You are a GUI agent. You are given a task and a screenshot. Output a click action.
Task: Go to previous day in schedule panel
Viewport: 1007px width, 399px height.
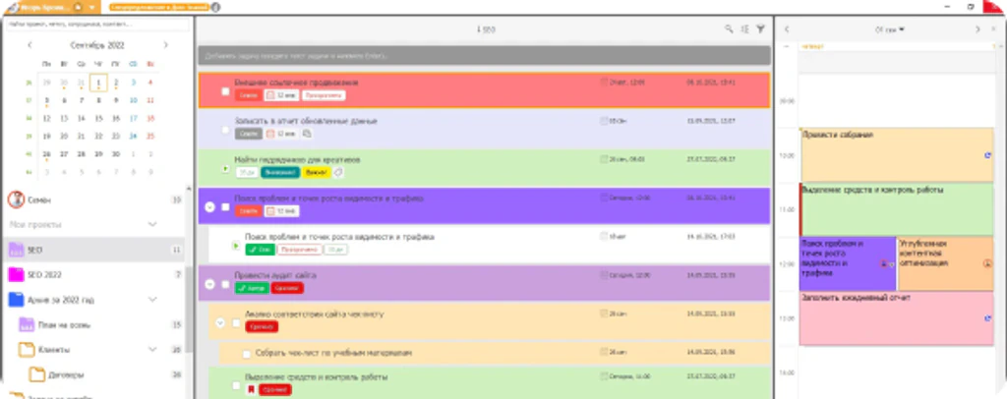[x=787, y=29]
